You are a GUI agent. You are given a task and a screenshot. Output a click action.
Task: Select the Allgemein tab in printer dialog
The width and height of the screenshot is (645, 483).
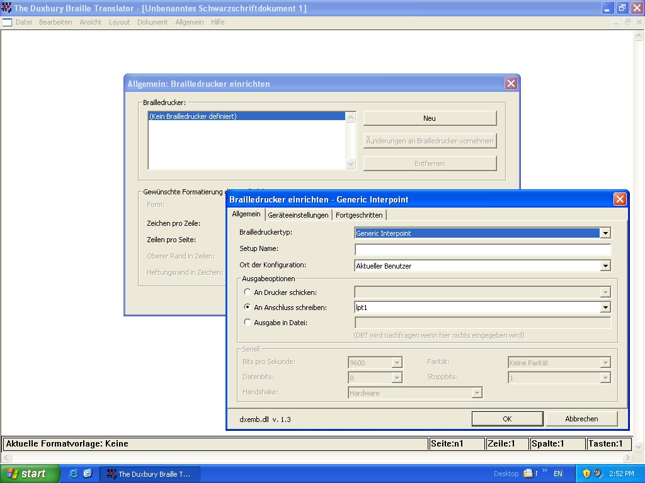tap(246, 214)
